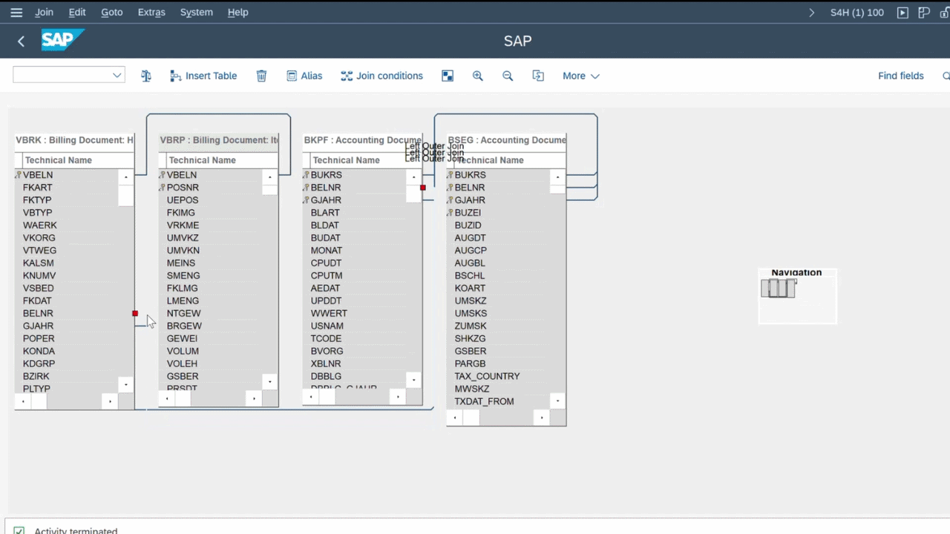The image size is (950, 534).
Task: Open the Help menu
Action: coord(238,13)
